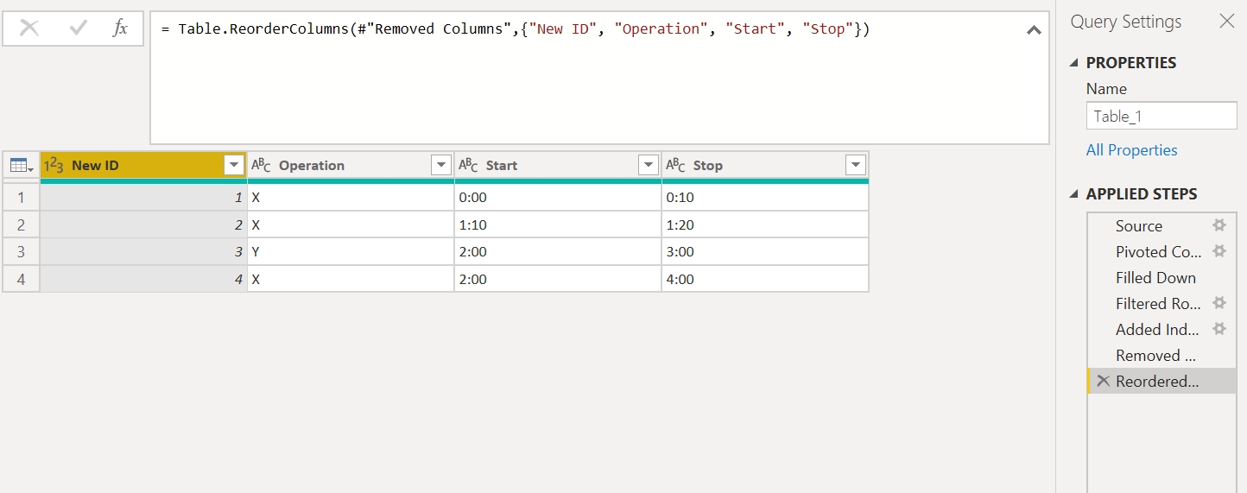Delete the Reordered... step with X icon
The width and height of the screenshot is (1247, 493).
(x=1103, y=381)
